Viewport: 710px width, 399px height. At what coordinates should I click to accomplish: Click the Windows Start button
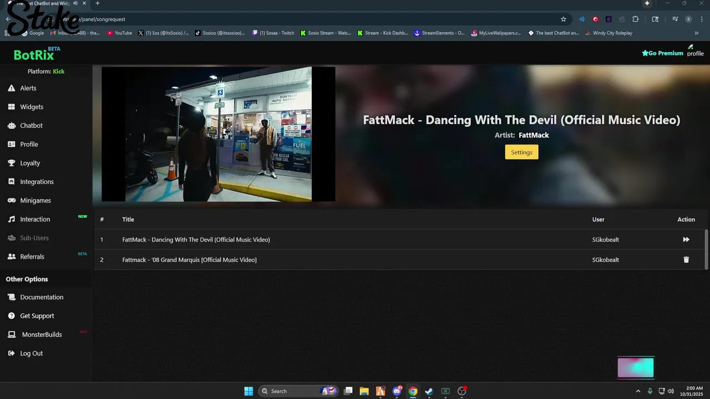click(248, 391)
